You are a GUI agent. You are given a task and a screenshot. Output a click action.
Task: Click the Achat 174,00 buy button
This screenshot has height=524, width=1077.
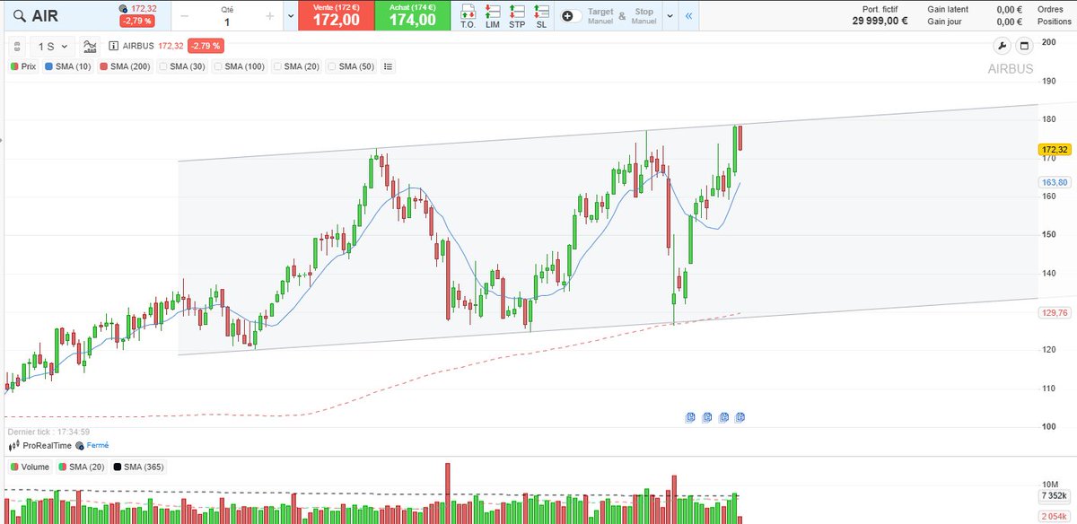coord(413,16)
